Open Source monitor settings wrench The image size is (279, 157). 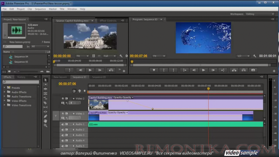(121, 56)
